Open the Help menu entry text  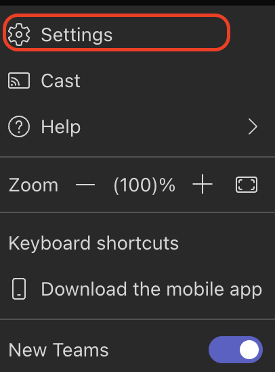pos(60,127)
